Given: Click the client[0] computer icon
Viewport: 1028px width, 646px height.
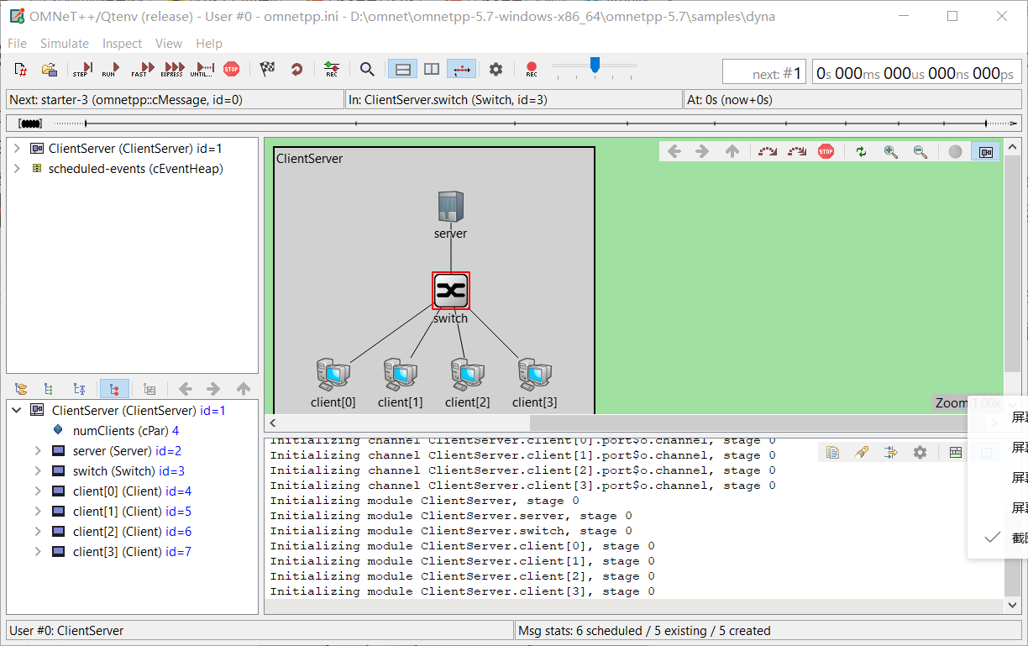Looking at the screenshot, I should point(333,375).
